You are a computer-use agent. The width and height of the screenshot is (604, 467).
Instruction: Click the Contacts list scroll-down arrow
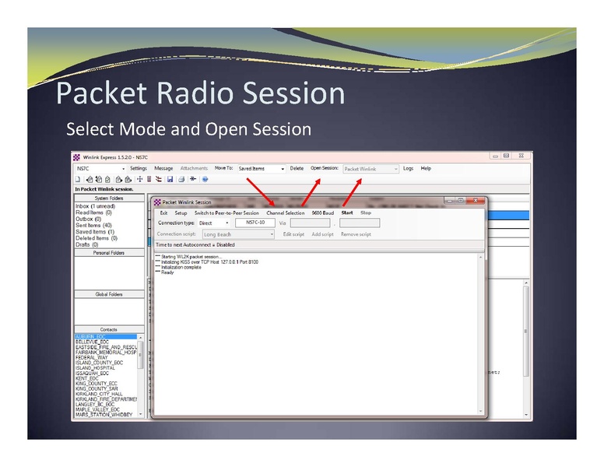click(140, 414)
